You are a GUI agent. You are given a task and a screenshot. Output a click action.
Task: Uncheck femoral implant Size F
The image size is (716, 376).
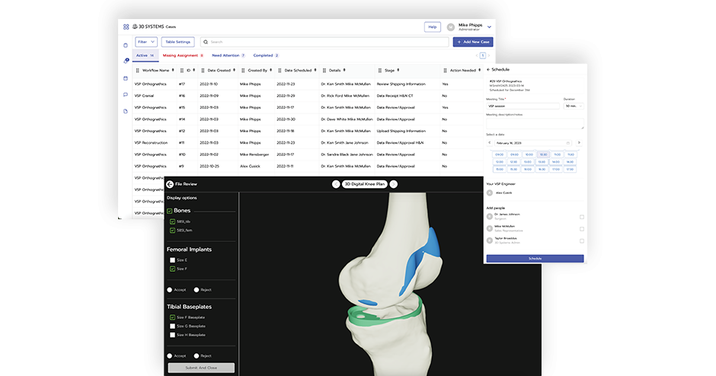tap(173, 269)
